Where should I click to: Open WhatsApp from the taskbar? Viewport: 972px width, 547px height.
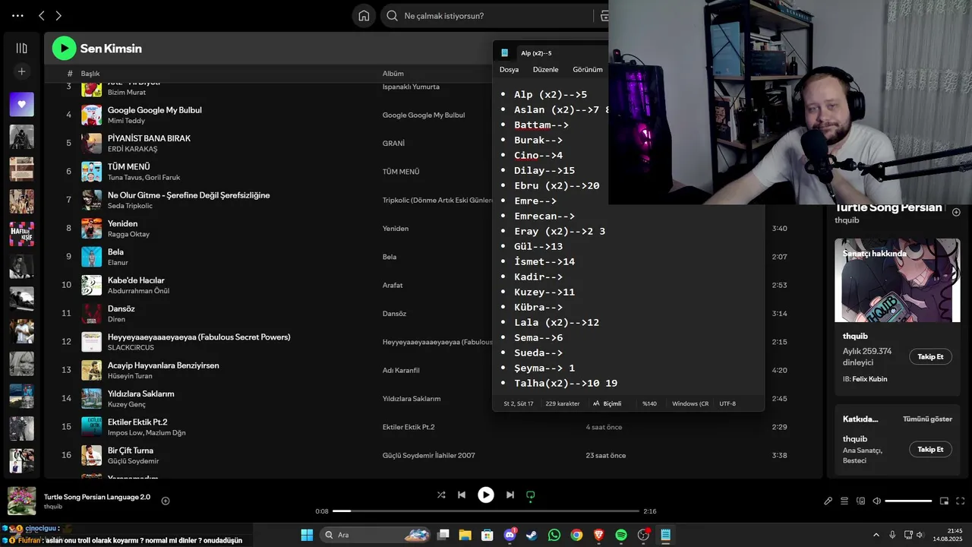point(554,535)
